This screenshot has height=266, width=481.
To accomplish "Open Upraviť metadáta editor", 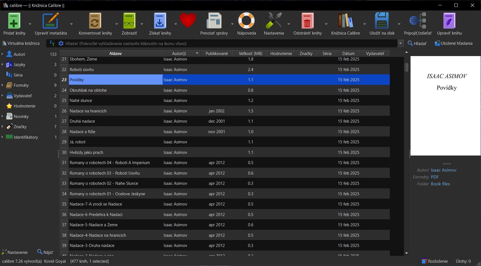I will coord(51,21).
